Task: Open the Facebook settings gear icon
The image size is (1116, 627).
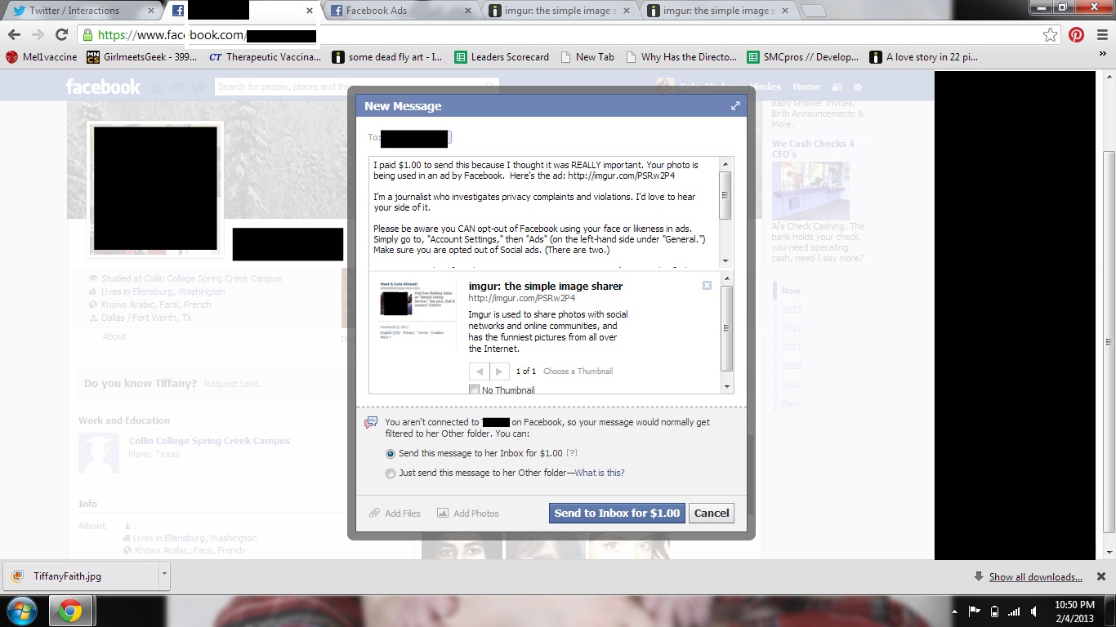Action: coord(857,87)
